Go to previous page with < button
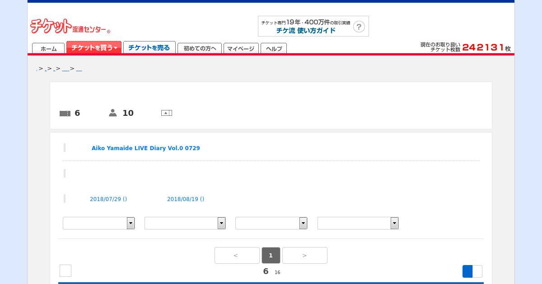The height and width of the screenshot is (284, 542). click(237, 255)
